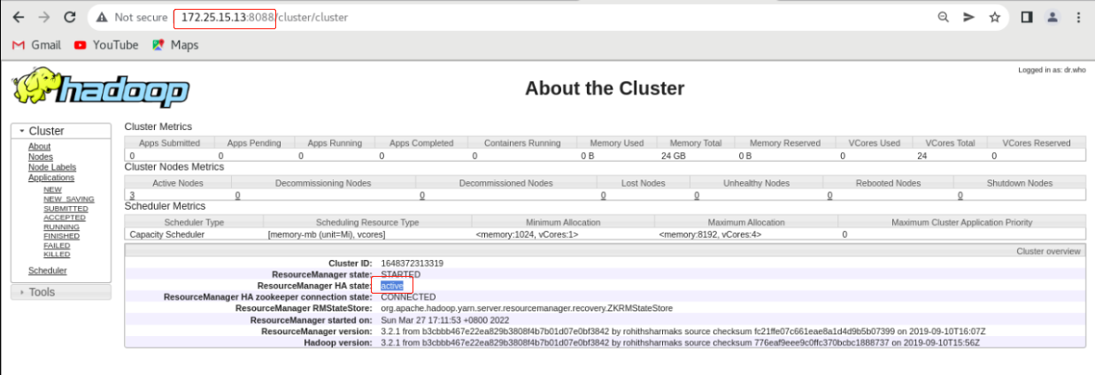1095x375 pixels.
Task: Click the About the Cluster heading
Action: coord(605,88)
